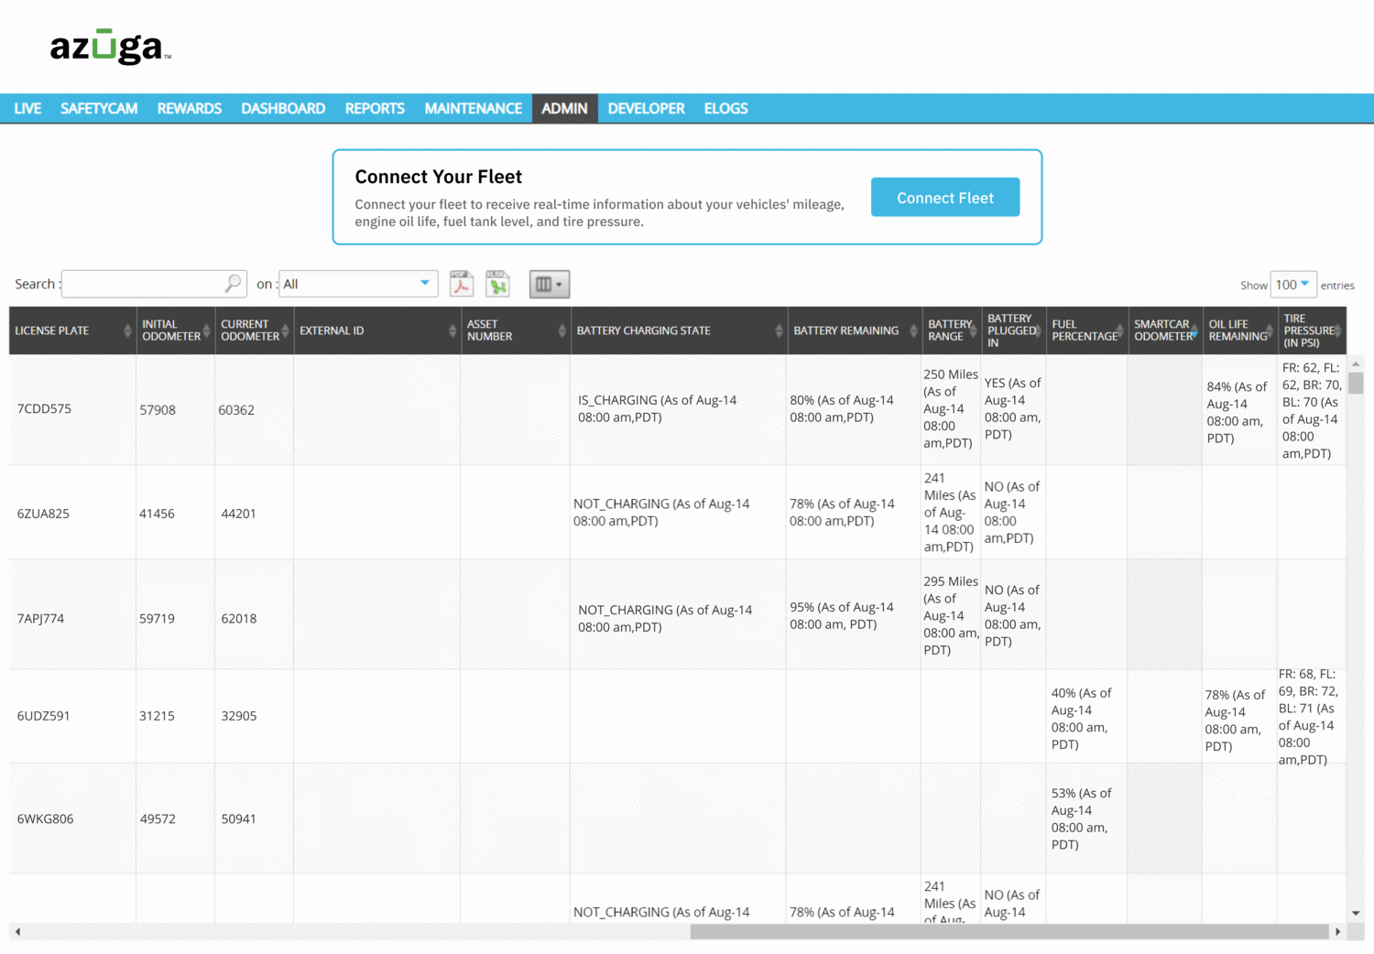The width and height of the screenshot is (1374, 954).
Task: Click inside the Search input field
Action: pos(137,284)
